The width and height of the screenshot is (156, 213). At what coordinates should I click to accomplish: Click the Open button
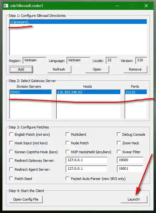point(97,69)
